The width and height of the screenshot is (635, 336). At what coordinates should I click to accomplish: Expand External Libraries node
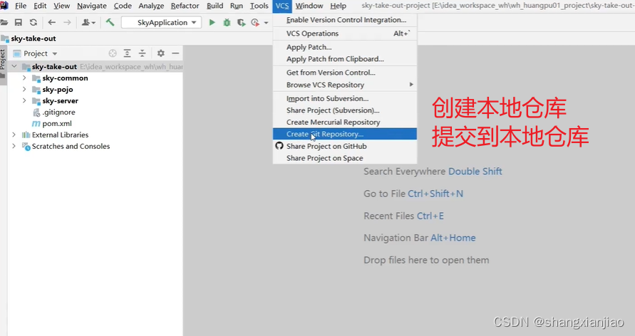click(14, 135)
